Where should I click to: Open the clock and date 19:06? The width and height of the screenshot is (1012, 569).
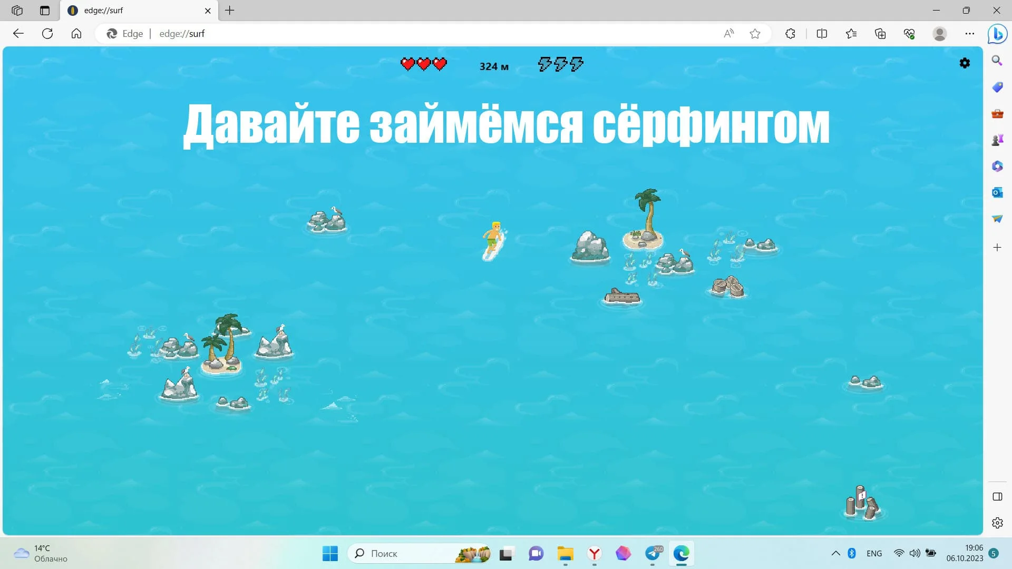(965, 553)
